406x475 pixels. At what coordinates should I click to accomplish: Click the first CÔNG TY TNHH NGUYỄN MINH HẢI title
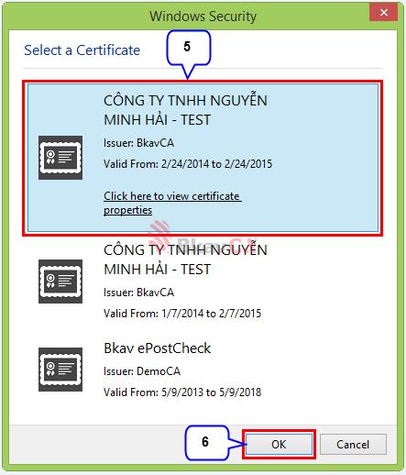click(x=185, y=110)
